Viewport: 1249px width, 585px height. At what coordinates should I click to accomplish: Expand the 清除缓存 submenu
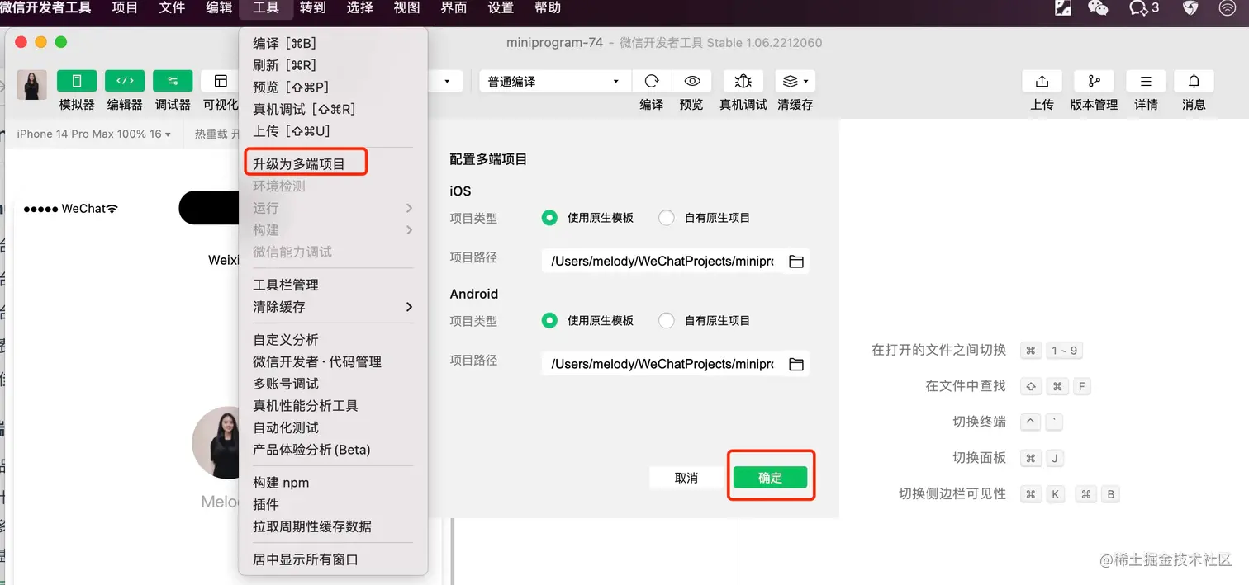click(x=333, y=307)
